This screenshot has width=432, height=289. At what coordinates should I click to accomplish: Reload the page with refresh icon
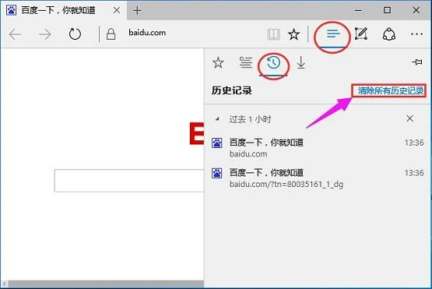(x=75, y=34)
